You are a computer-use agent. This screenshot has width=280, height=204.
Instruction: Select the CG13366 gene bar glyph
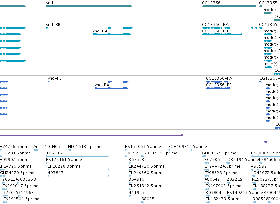(x=229, y=6)
